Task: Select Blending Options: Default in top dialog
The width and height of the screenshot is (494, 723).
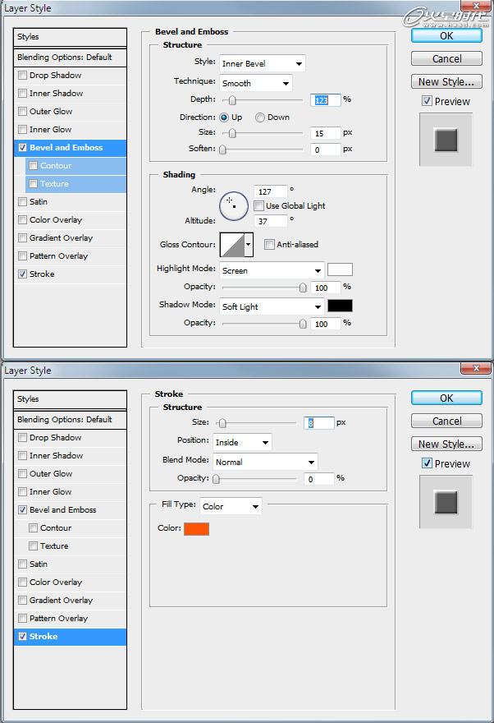Action: [70, 58]
